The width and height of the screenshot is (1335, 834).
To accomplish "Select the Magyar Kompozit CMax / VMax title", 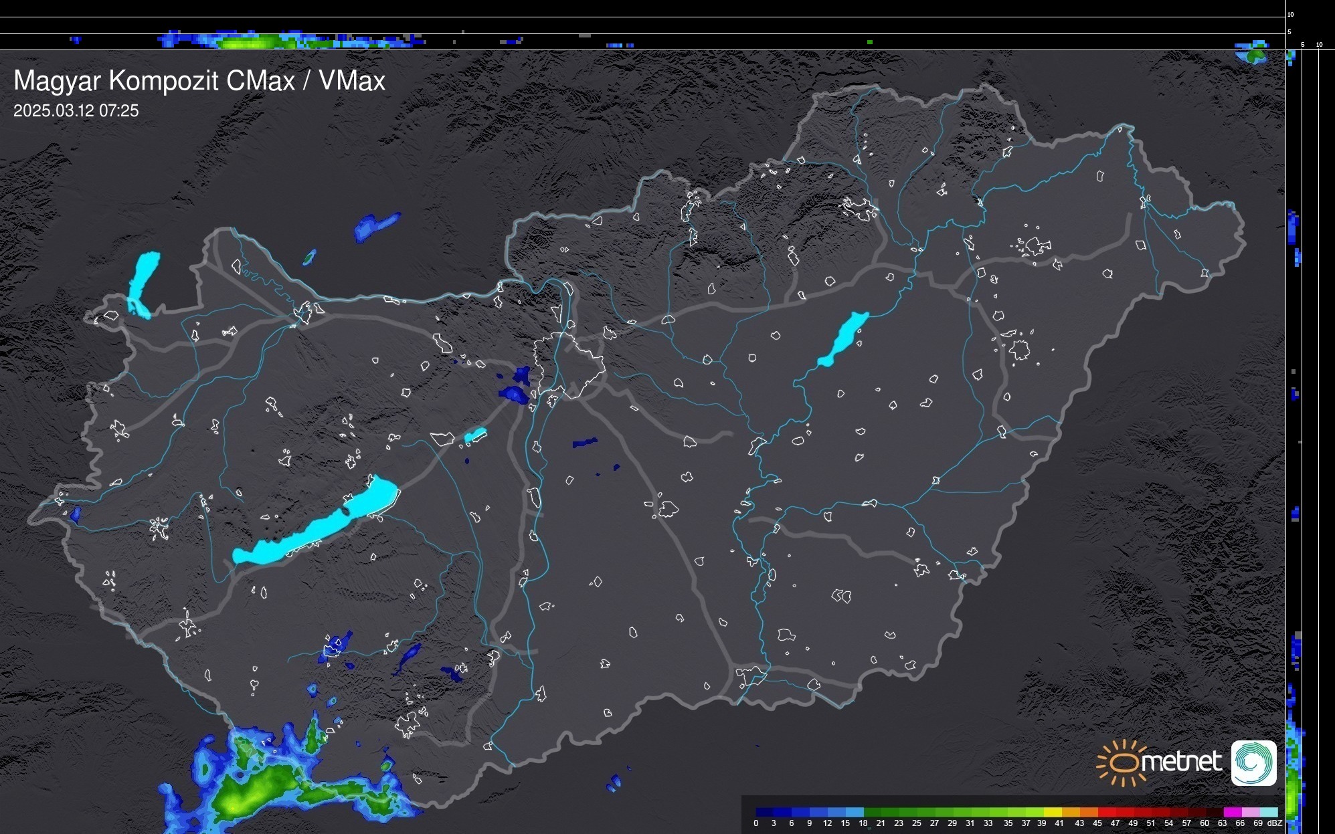I will tap(199, 81).
